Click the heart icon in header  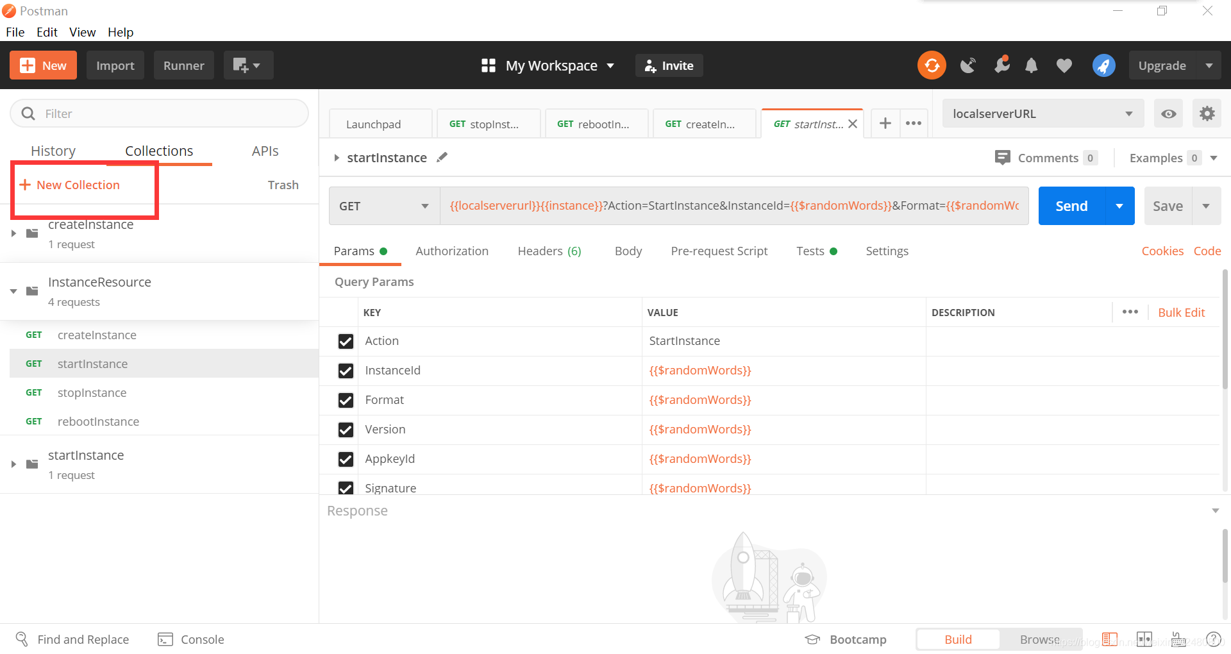click(1064, 65)
